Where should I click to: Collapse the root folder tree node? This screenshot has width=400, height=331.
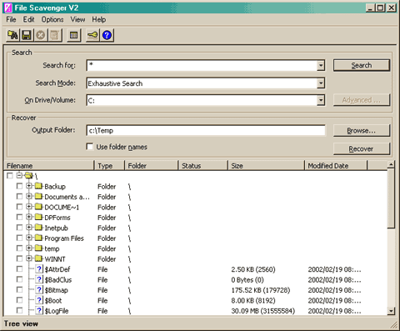(19, 175)
